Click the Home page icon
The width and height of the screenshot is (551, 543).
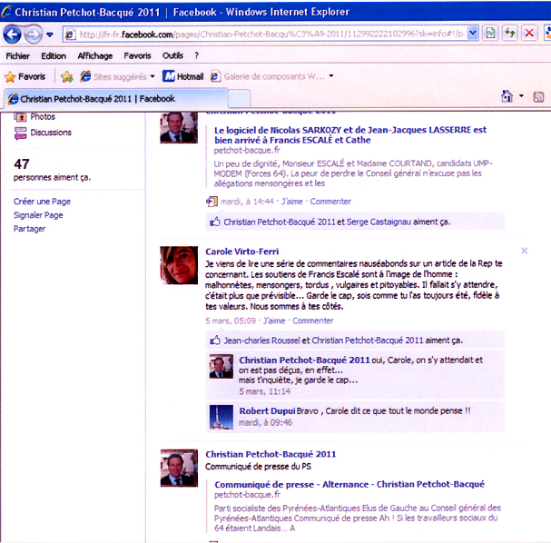click(507, 96)
